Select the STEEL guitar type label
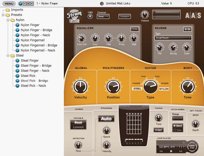 [137, 89]
